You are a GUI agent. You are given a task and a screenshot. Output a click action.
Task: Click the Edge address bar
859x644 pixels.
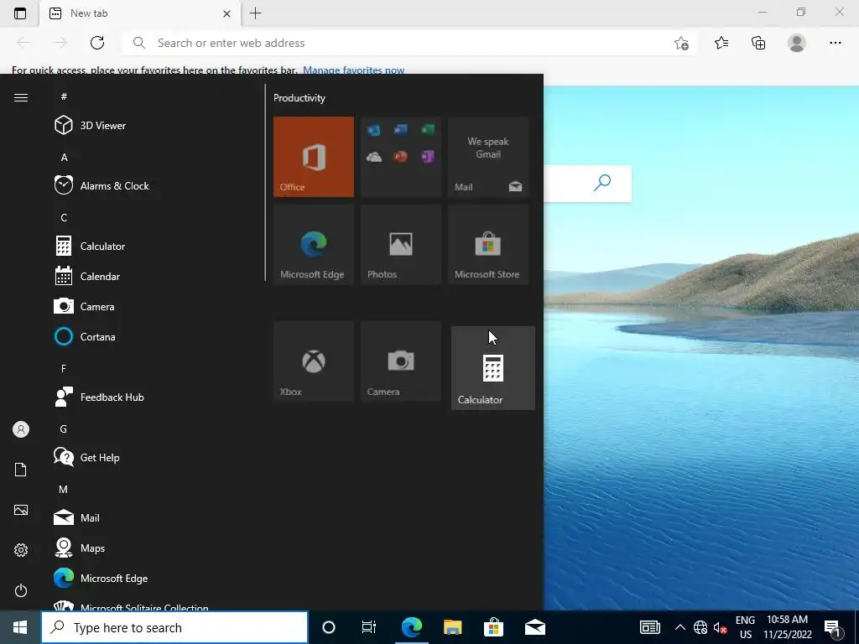point(409,43)
